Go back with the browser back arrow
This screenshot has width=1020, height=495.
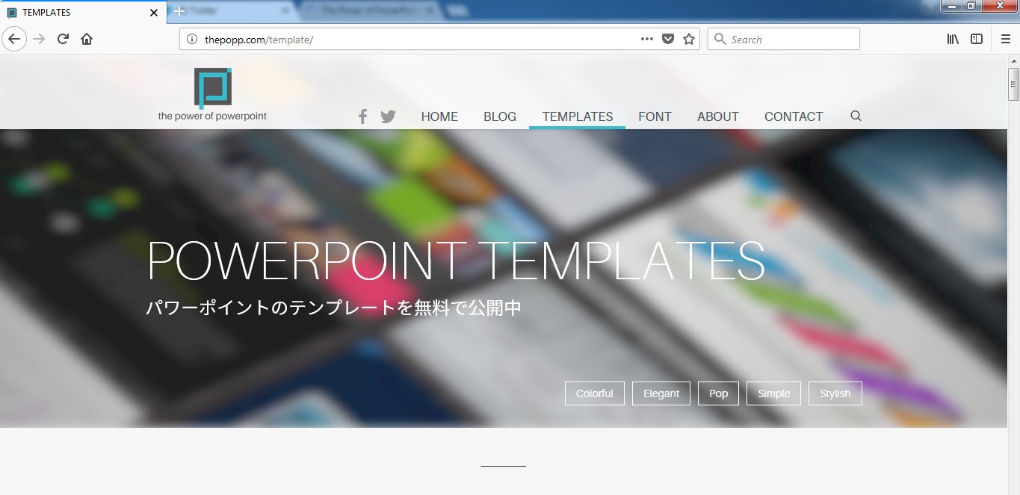14,39
